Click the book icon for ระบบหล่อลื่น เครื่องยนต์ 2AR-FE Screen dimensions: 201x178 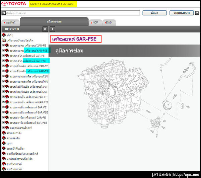7,107
